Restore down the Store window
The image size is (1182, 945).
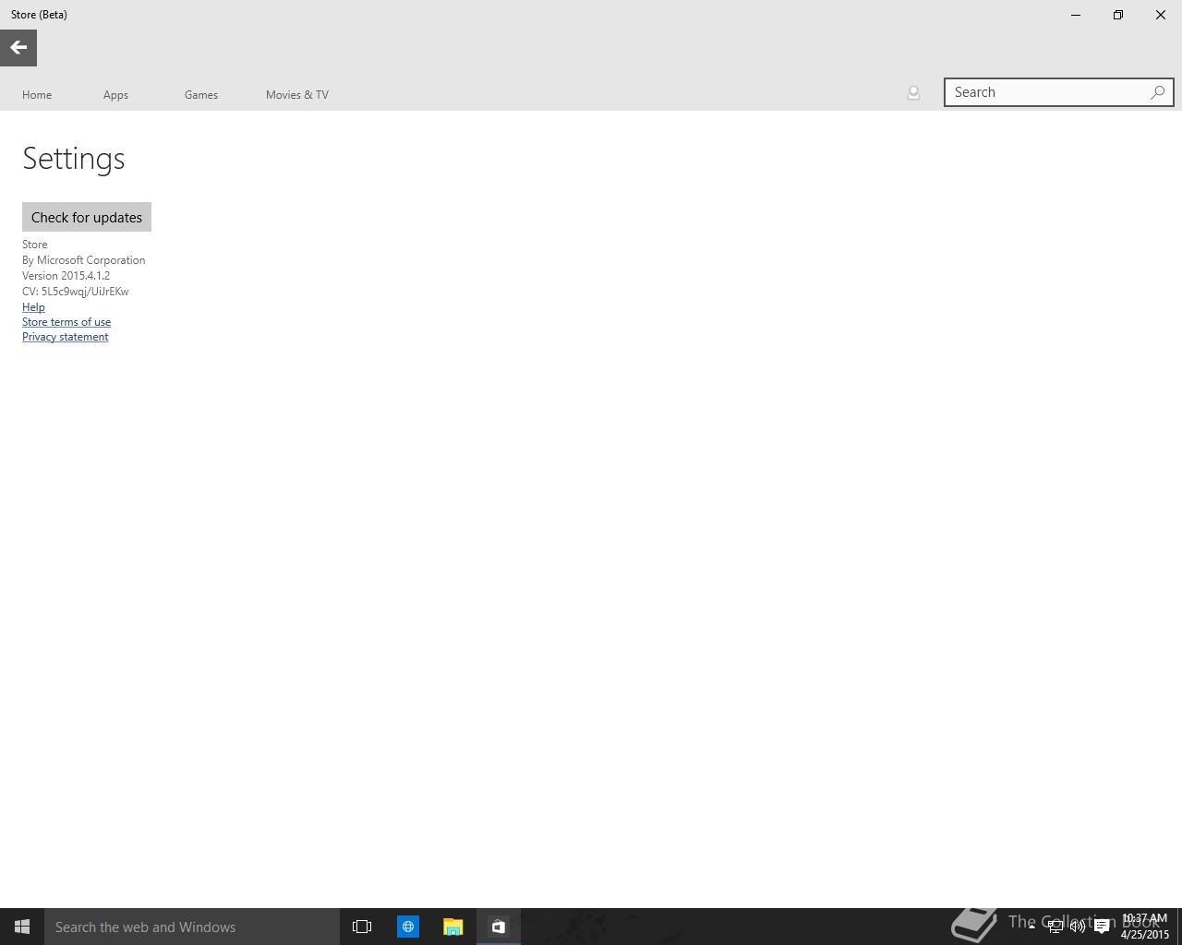pyautogui.click(x=1118, y=15)
